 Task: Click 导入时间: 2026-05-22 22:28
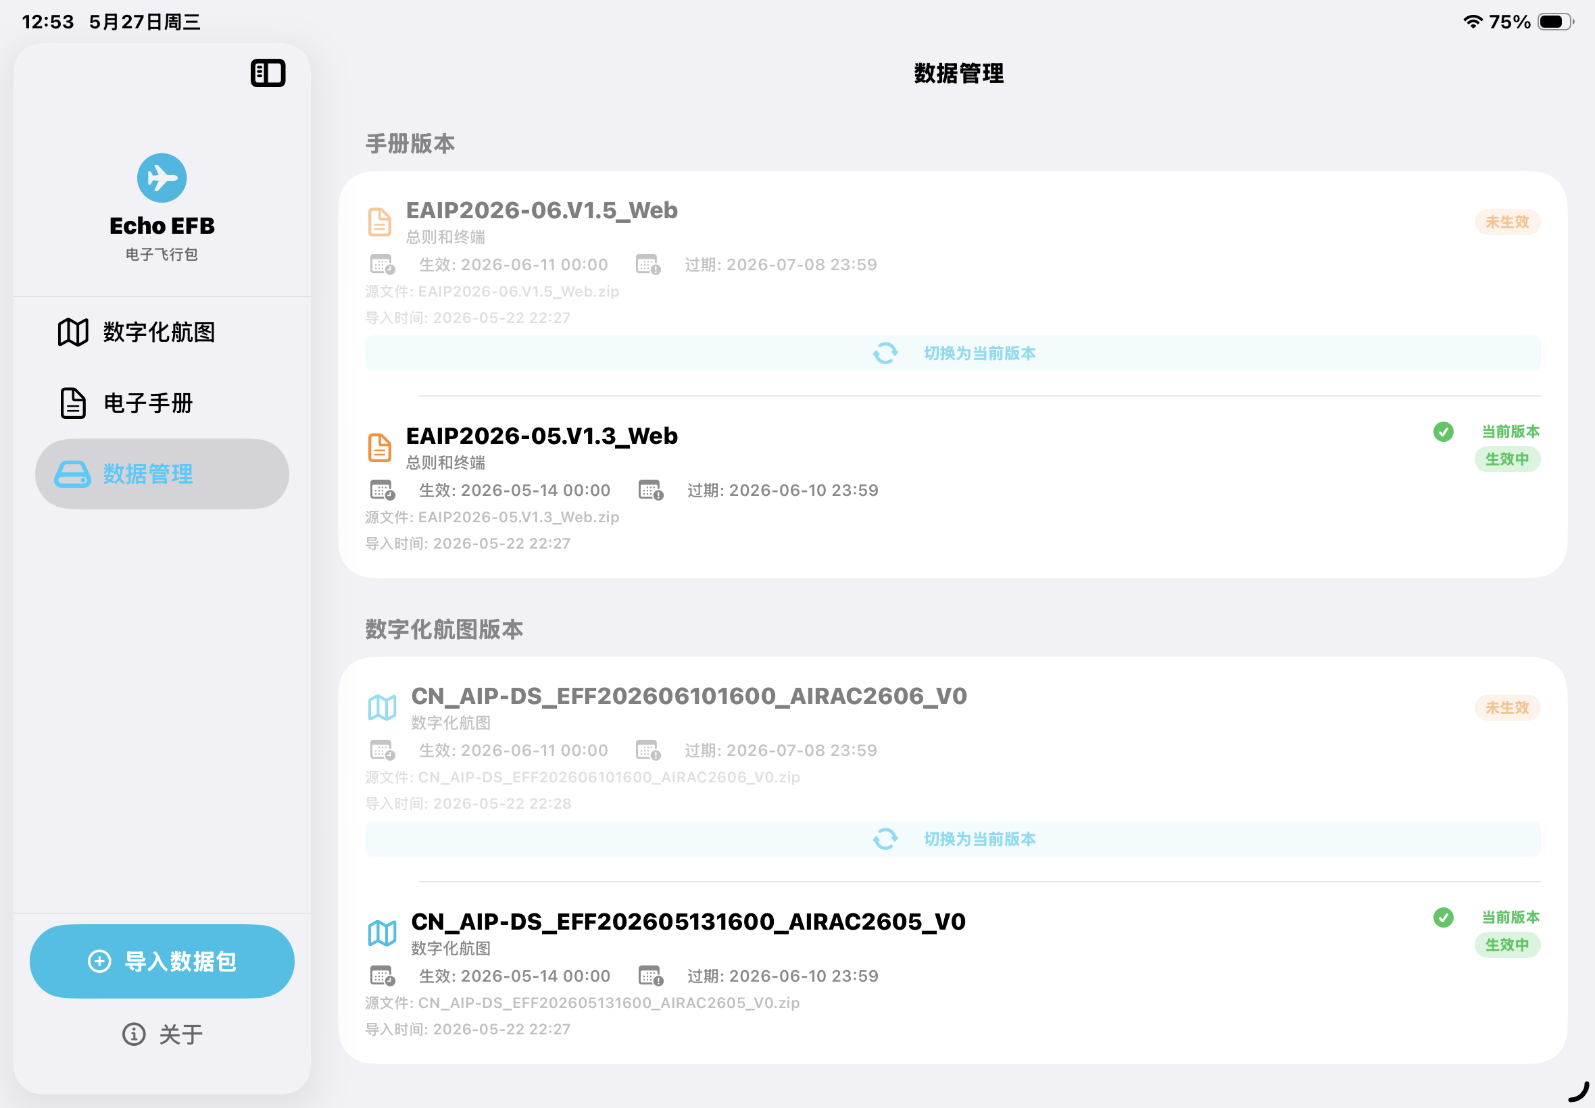(469, 804)
